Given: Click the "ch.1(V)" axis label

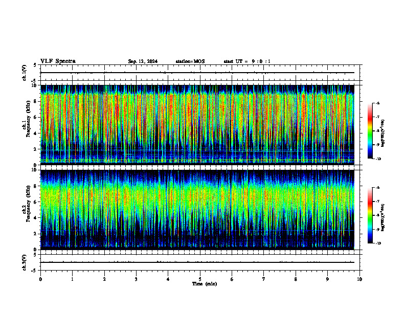Looking at the screenshot, I should pyautogui.click(x=25, y=73).
